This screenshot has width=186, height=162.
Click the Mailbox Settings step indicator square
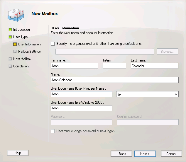point(15,52)
